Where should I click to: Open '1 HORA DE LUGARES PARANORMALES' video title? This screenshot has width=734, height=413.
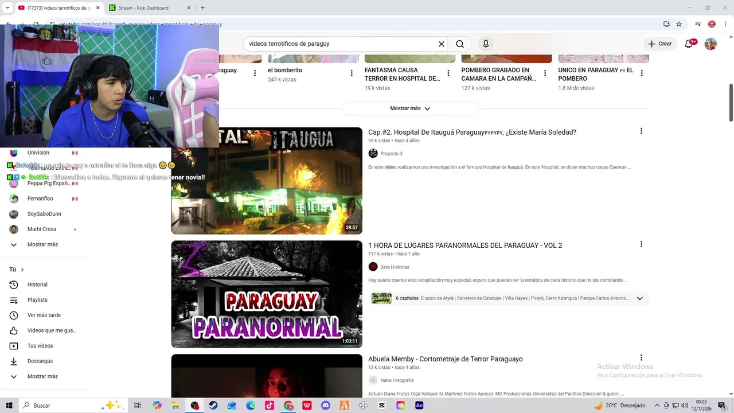coord(465,246)
